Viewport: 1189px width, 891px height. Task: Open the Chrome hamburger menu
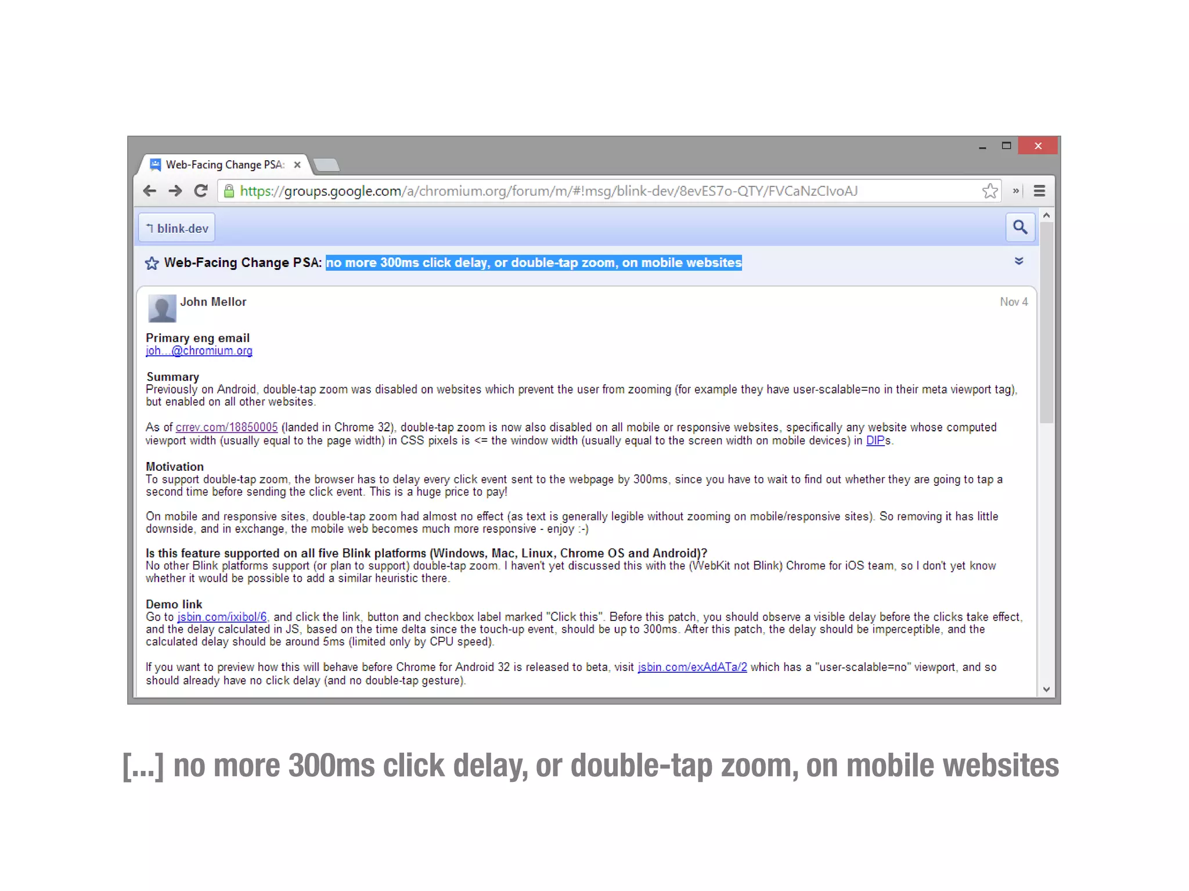click(x=1039, y=191)
